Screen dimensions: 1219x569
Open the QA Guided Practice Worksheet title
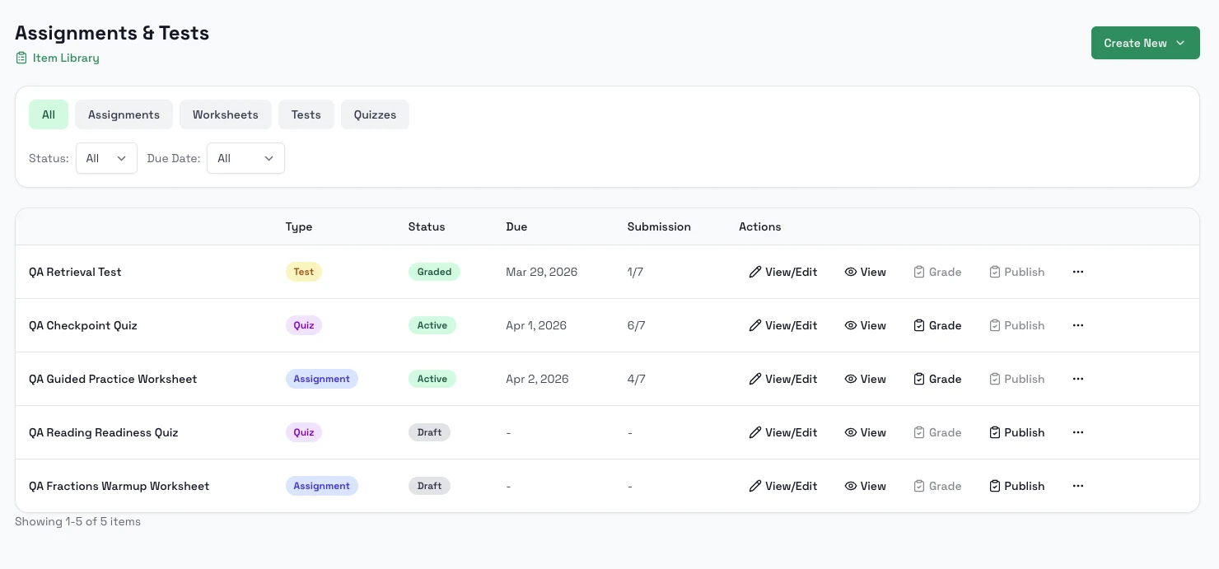click(x=113, y=379)
